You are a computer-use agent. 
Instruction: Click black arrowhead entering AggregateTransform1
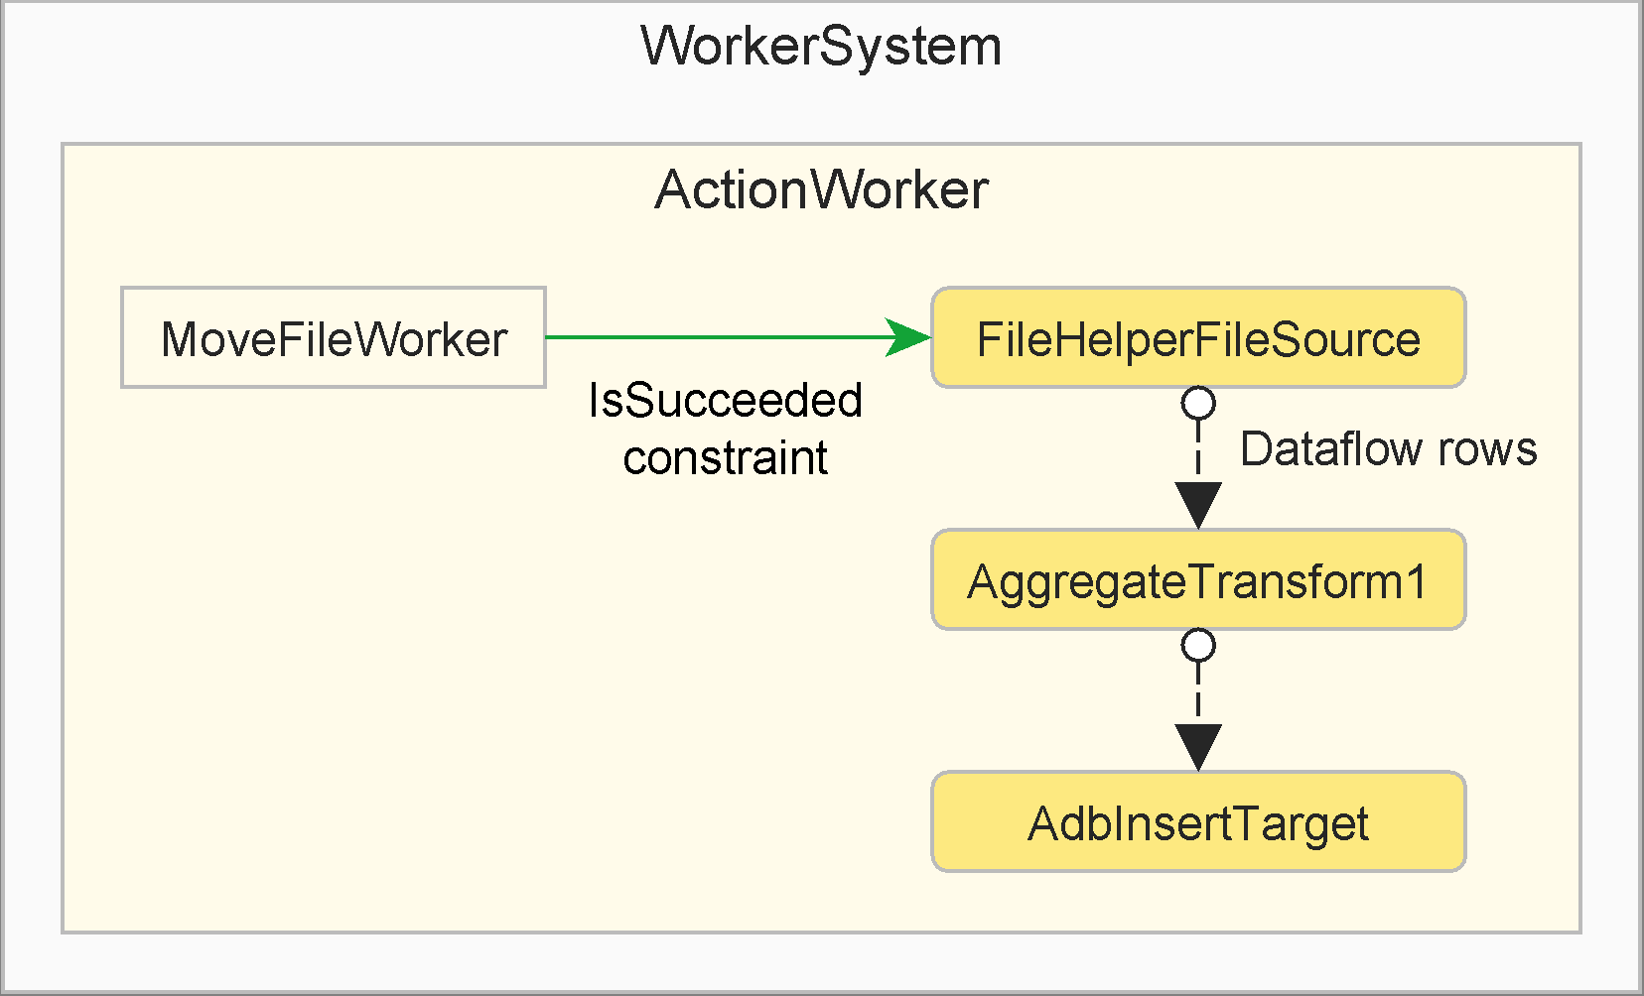(1198, 506)
